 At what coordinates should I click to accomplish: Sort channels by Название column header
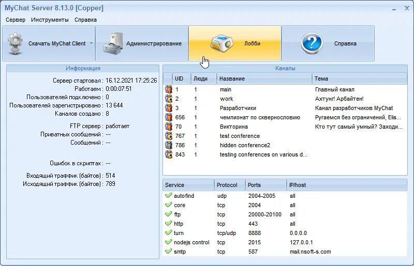pyautogui.click(x=264, y=79)
